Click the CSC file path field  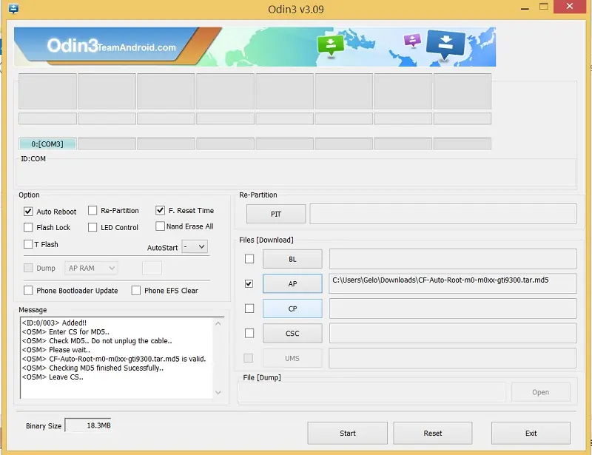point(453,334)
